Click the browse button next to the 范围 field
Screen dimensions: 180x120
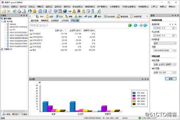pyautogui.click(x=174, y=50)
